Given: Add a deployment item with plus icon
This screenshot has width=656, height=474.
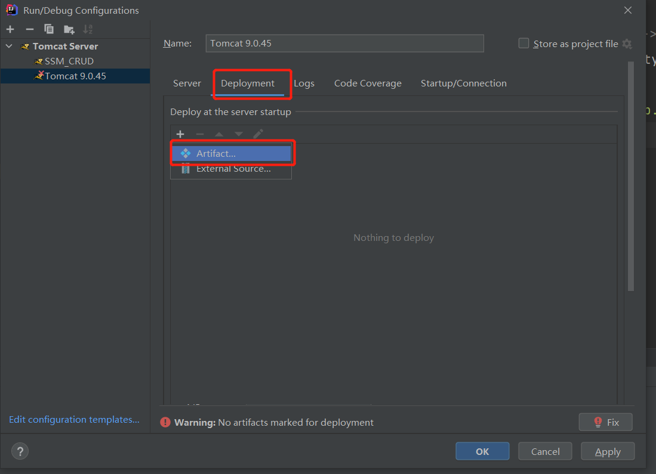Looking at the screenshot, I should 180,134.
